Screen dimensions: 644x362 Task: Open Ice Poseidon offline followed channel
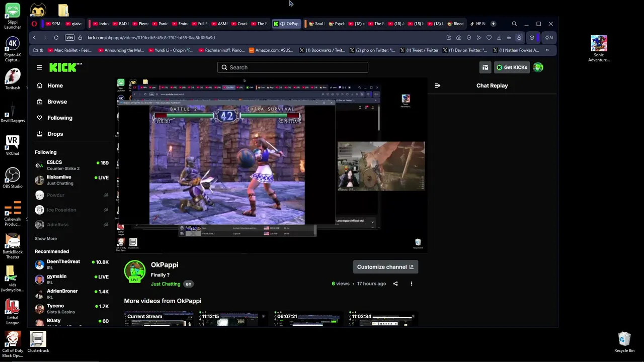71,210
